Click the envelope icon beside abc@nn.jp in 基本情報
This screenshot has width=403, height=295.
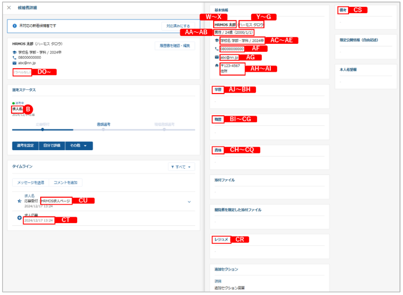click(216, 57)
